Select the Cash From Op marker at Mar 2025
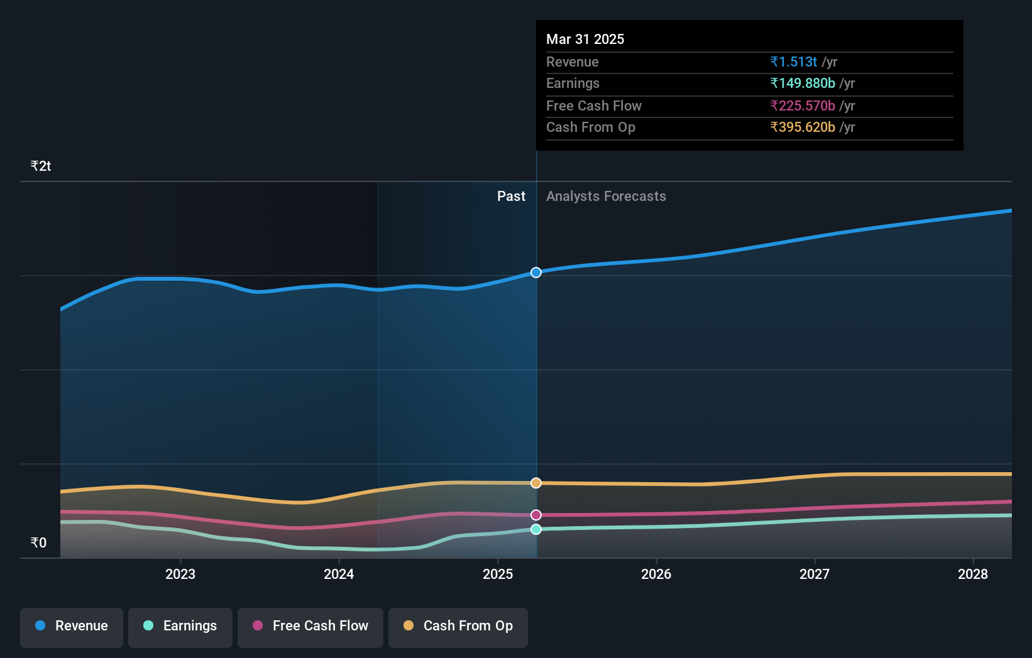 [535, 483]
